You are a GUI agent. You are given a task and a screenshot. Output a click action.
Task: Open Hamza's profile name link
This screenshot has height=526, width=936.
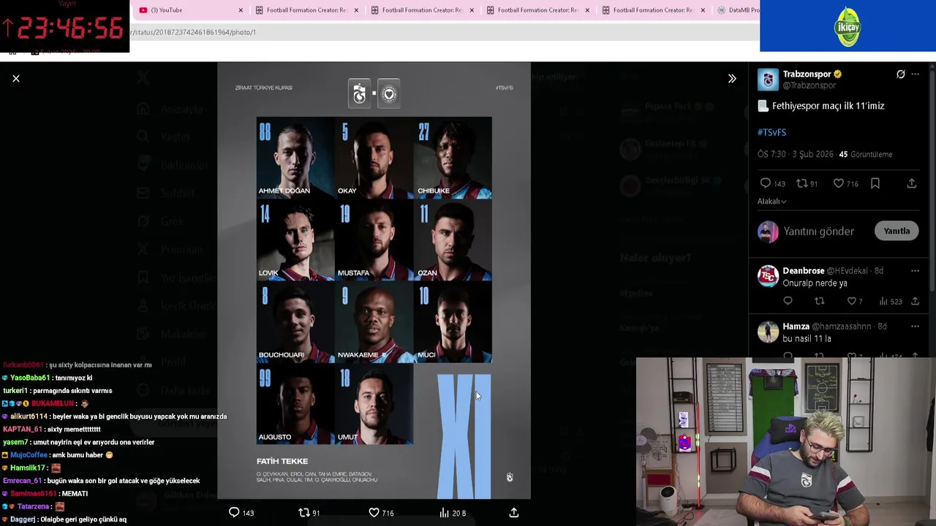point(796,326)
